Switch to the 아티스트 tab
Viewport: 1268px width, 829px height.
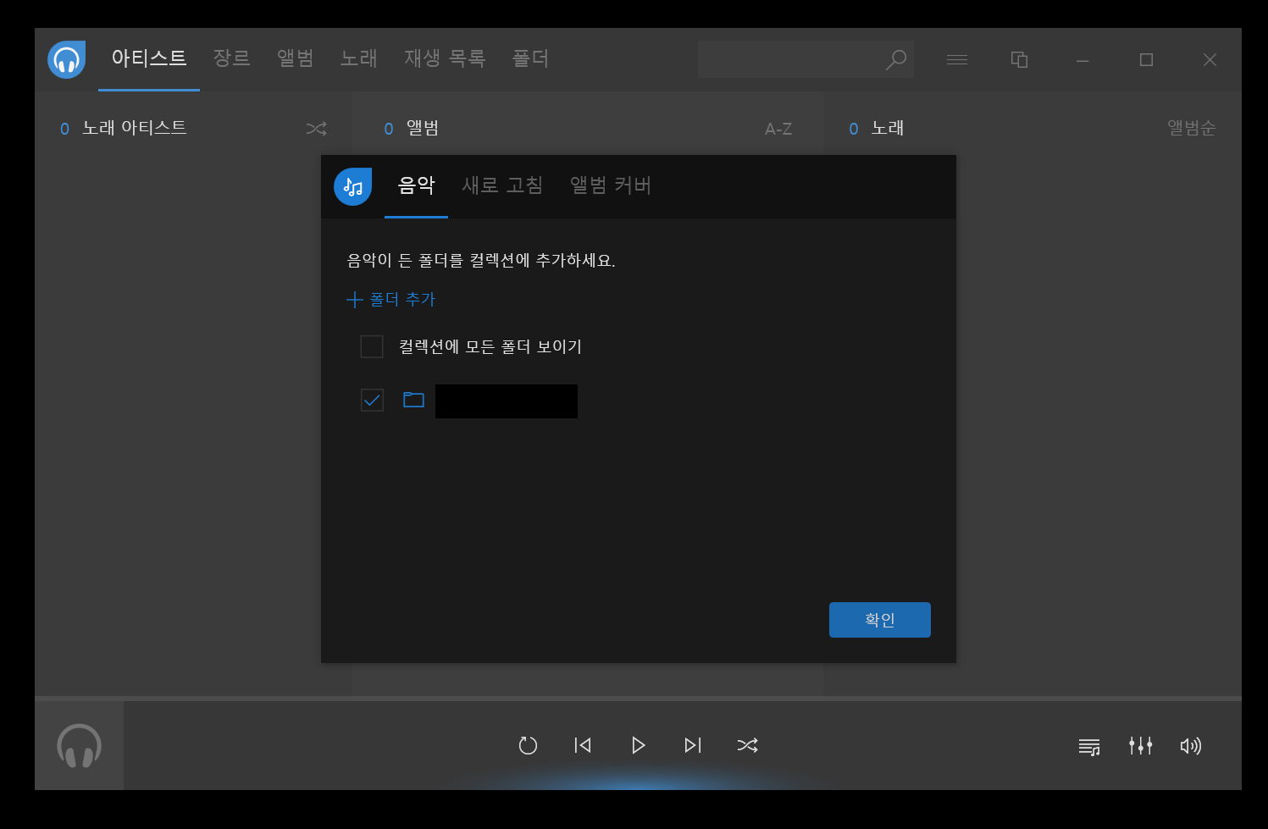coord(149,58)
